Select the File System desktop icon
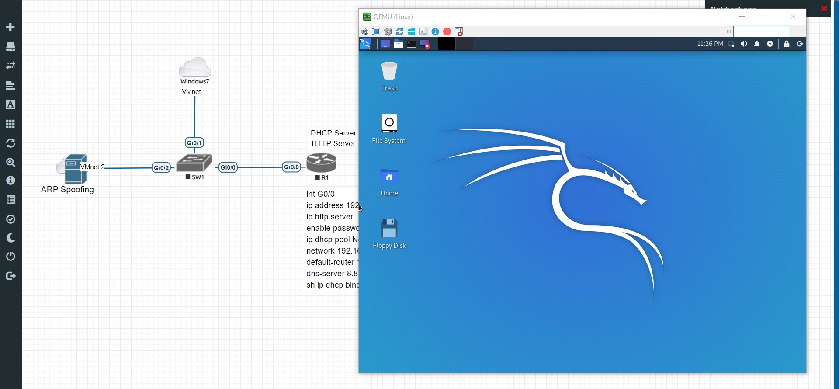The image size is (839, 389). (x=389, y=129)
